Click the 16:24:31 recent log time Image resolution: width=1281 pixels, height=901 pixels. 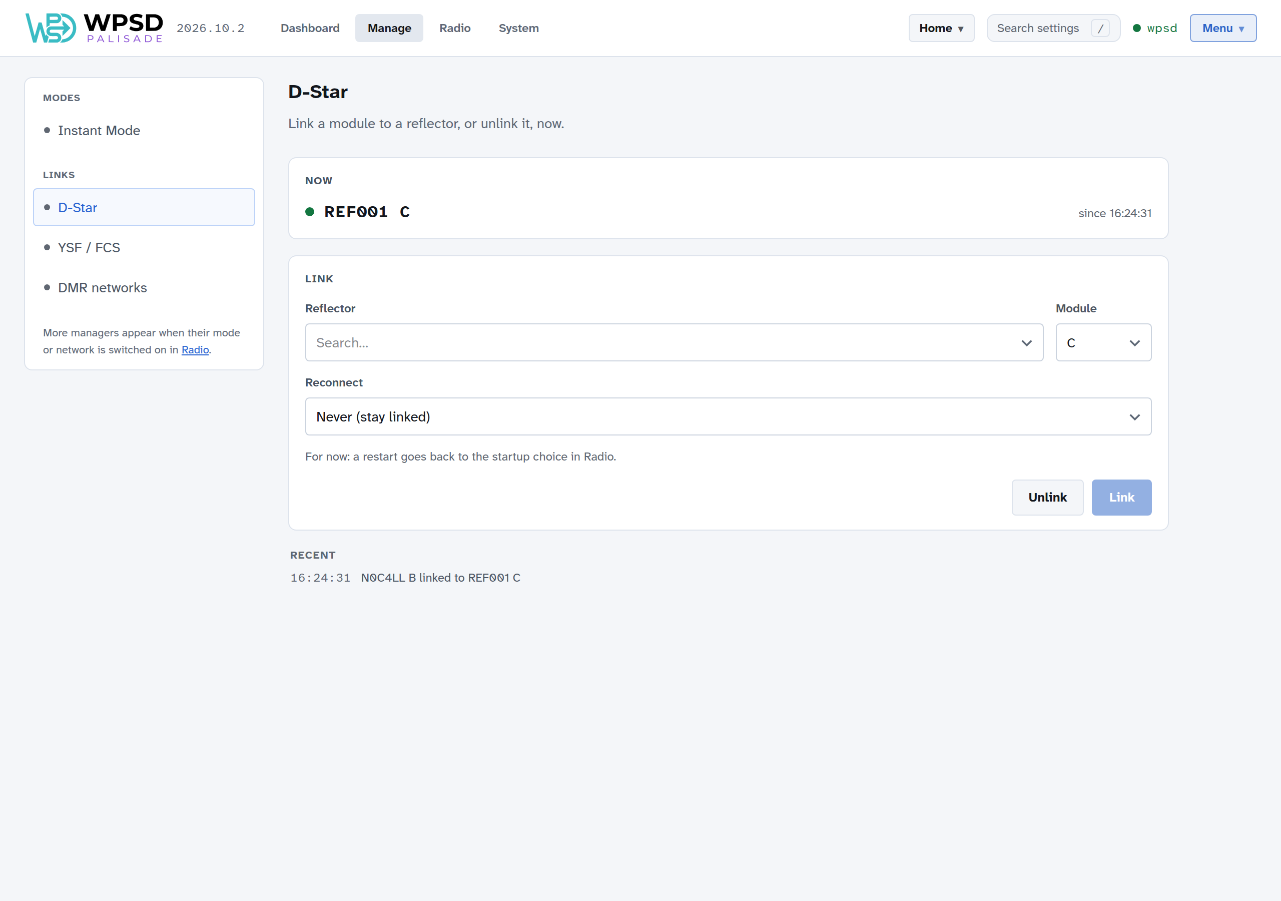(320, 578)
